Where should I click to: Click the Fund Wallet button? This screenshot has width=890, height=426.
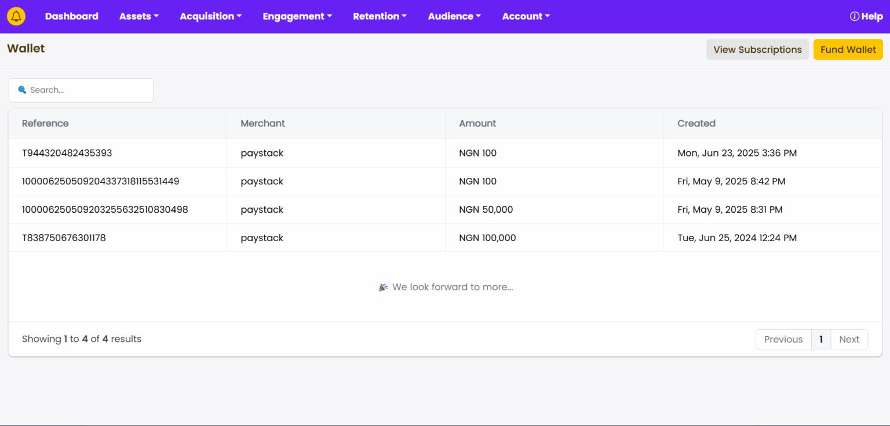point(848,49)
